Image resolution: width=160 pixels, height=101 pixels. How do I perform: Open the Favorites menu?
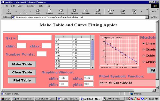[30, 6]
